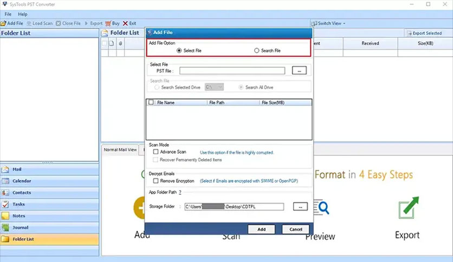This screenshot has width=453, height=262.
Task: Enable the Advance Scan checkbox
Action: pyautogui.click(x=156, y=152)
